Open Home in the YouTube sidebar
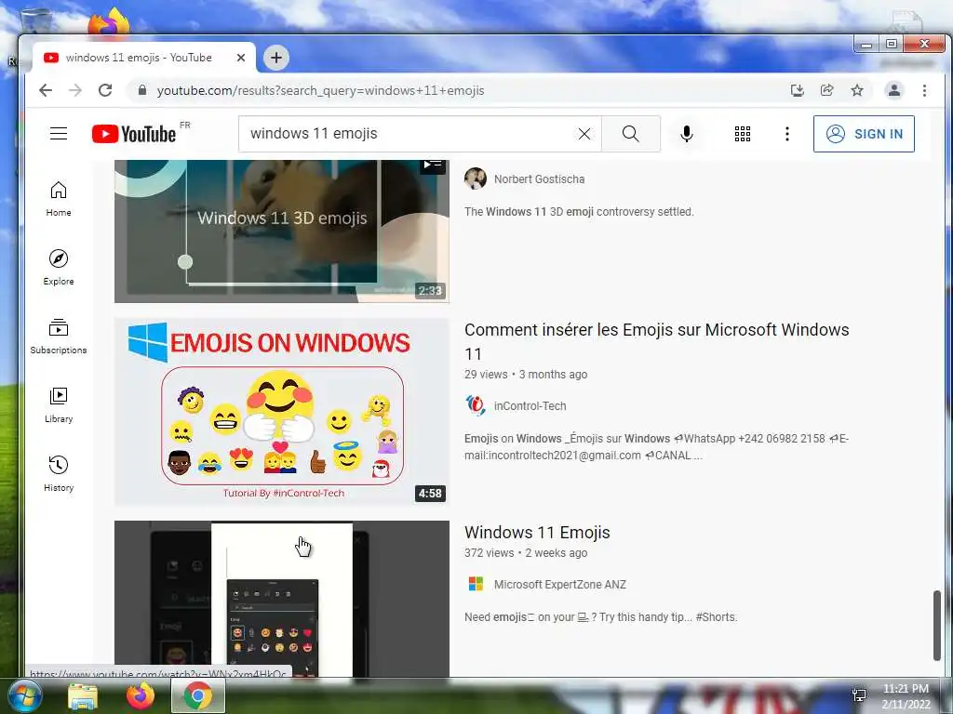Screen dimensions: 953x714 pos(59,199)
